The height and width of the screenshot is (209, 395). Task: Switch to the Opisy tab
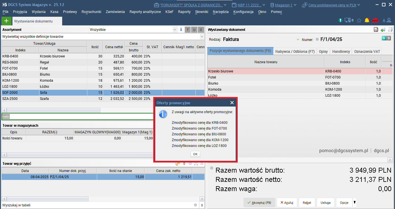(x=323, y=51)
